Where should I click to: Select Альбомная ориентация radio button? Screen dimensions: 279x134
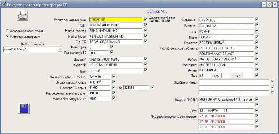[7, 31]
